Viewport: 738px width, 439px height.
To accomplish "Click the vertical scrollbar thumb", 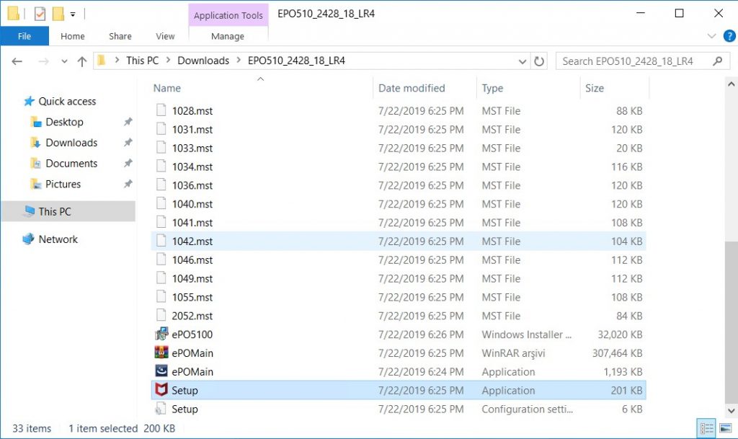I will click(731, 321).
